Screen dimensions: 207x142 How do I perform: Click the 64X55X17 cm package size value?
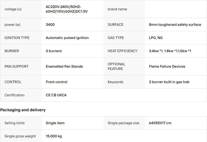(160, 123)
